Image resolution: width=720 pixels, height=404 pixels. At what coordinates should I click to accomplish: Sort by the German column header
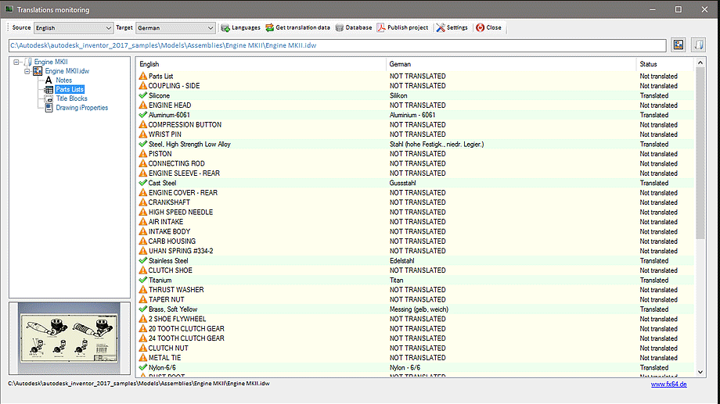coord(511,64)
